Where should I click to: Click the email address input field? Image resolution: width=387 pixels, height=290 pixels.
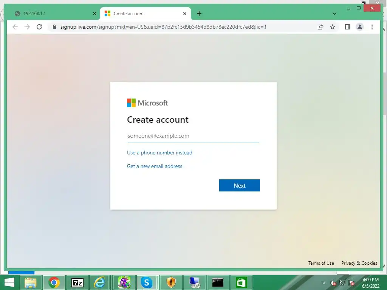[193, 136]
